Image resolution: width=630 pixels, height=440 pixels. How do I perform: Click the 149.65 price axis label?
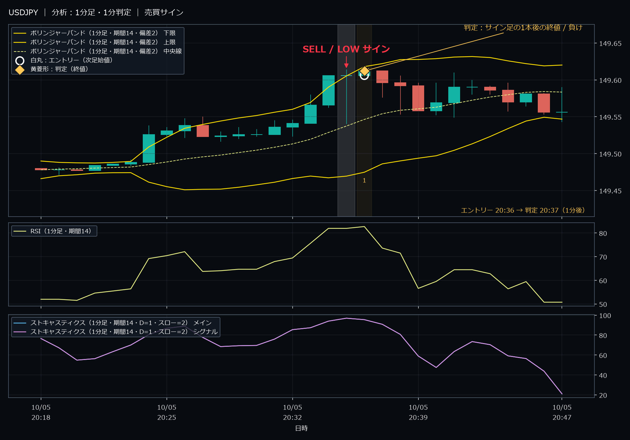click(x=610, y=43)
